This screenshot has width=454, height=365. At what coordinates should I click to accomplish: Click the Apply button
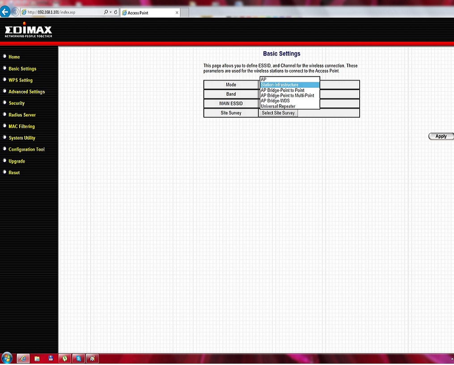coord(441,136)
